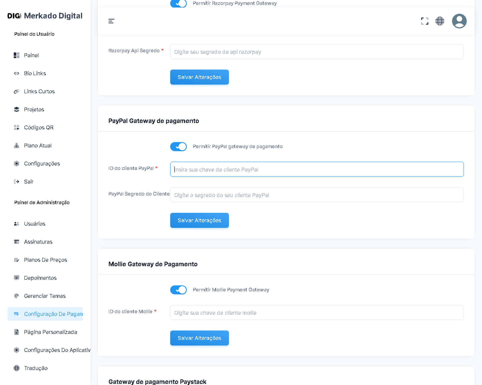Click the Merkado Digital logo
The width and height of the screenshot is (482, 385).
click(45, 16)
